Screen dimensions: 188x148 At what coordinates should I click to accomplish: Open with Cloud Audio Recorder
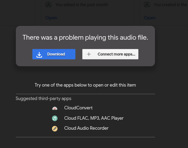point(86,128)
